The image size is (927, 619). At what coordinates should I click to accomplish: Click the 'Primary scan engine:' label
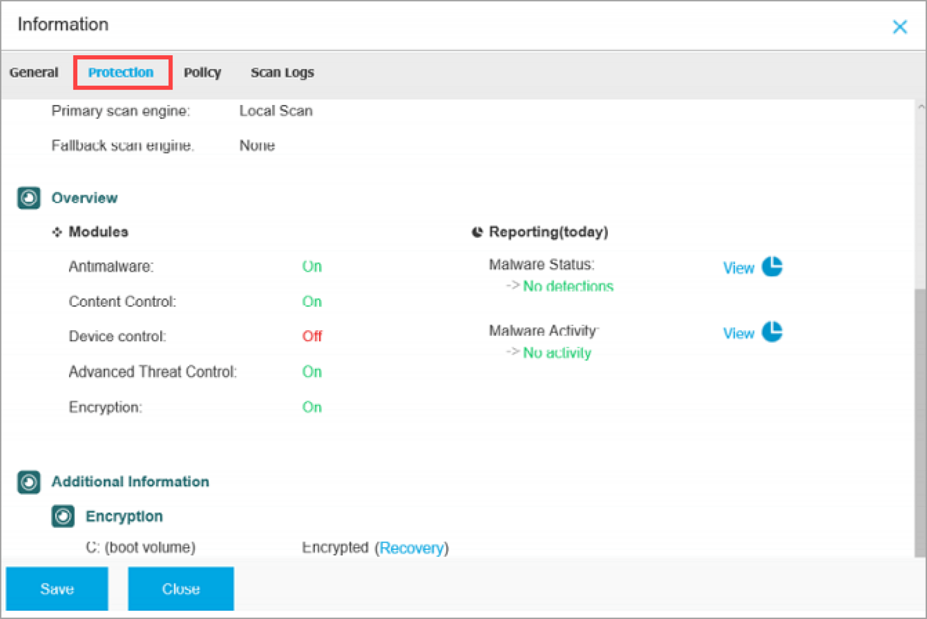(x=121, y=111)
